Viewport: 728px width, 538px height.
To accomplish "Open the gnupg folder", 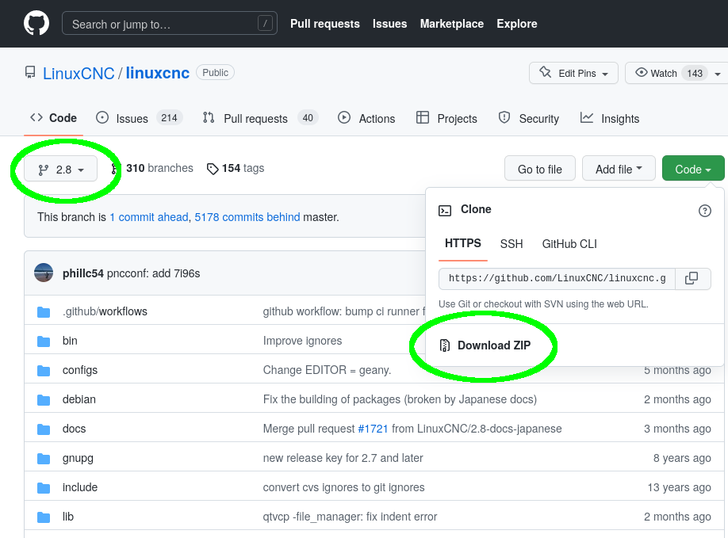I will (78, 458).
